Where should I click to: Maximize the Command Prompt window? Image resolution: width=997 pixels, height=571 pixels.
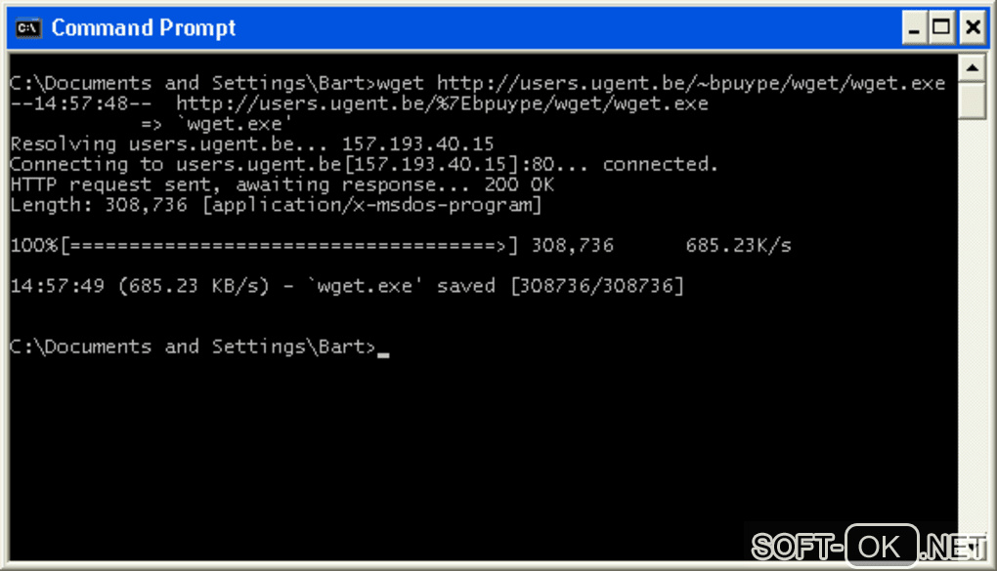click(x=941, y=28)
